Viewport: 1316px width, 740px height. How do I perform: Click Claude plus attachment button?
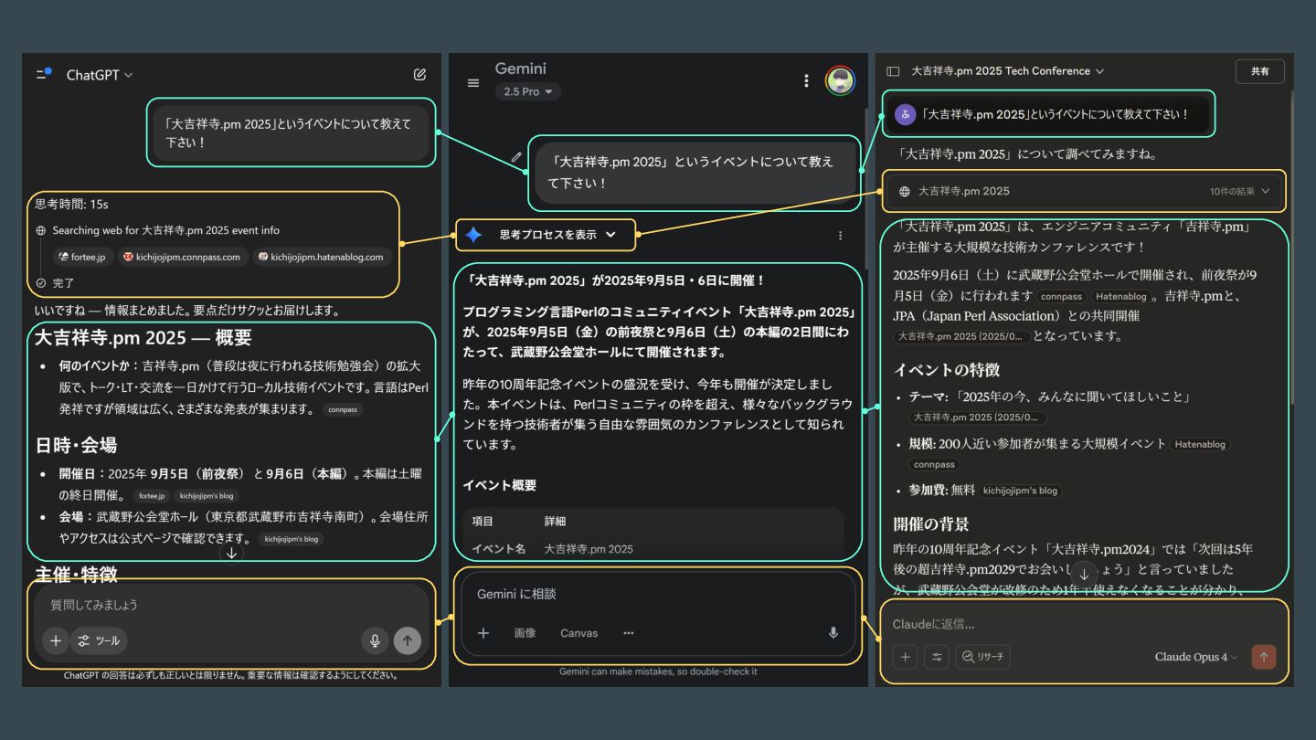[905, 657]
